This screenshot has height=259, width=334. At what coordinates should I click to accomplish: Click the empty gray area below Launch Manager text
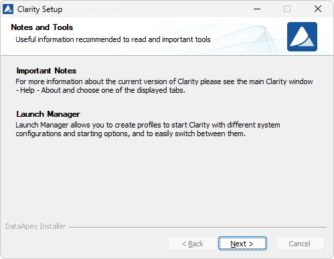click(167, 178)
